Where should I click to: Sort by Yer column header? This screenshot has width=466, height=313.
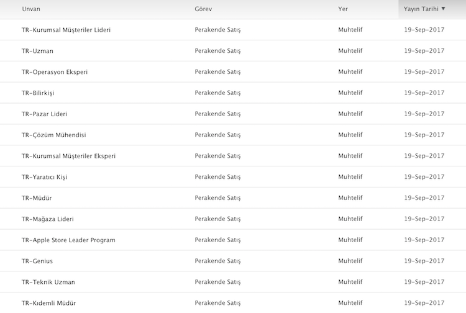(x=342, y=9)
